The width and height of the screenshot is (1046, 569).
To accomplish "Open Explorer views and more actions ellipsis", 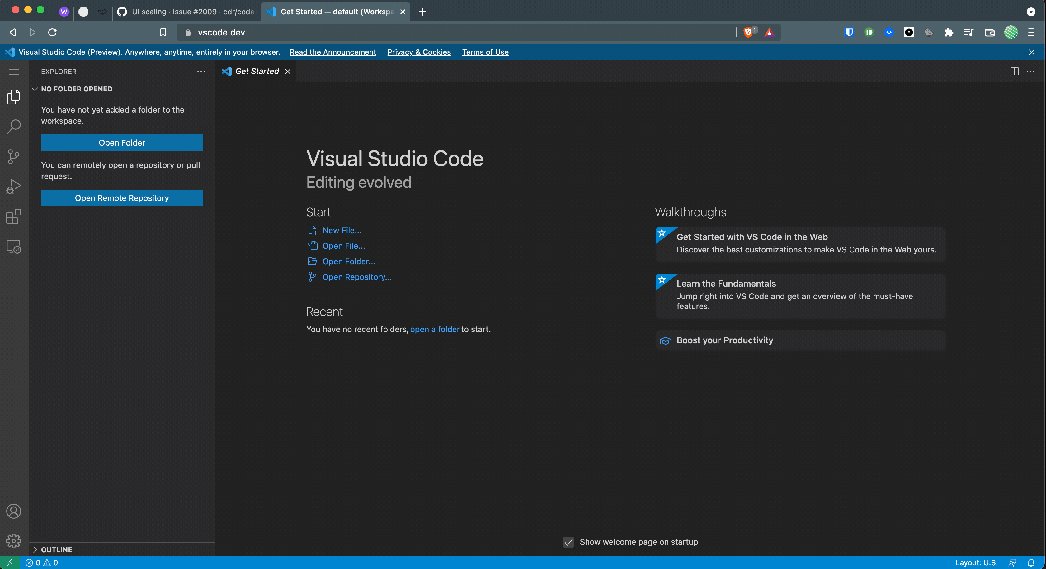I will tap(201, 72).
